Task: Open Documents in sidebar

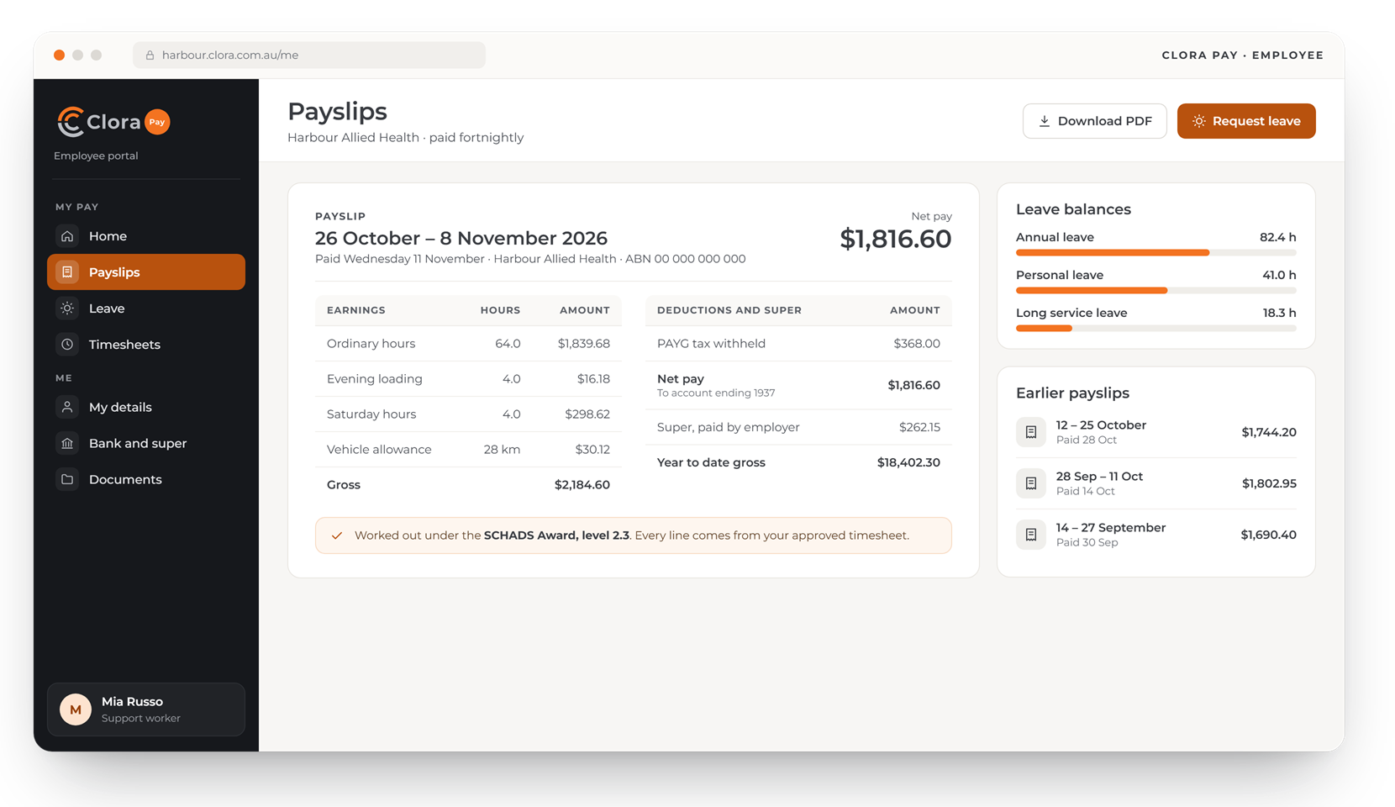Action: pos(146,479)
